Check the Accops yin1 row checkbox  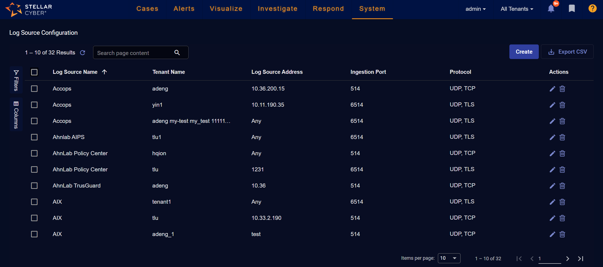tap(34, 105)
